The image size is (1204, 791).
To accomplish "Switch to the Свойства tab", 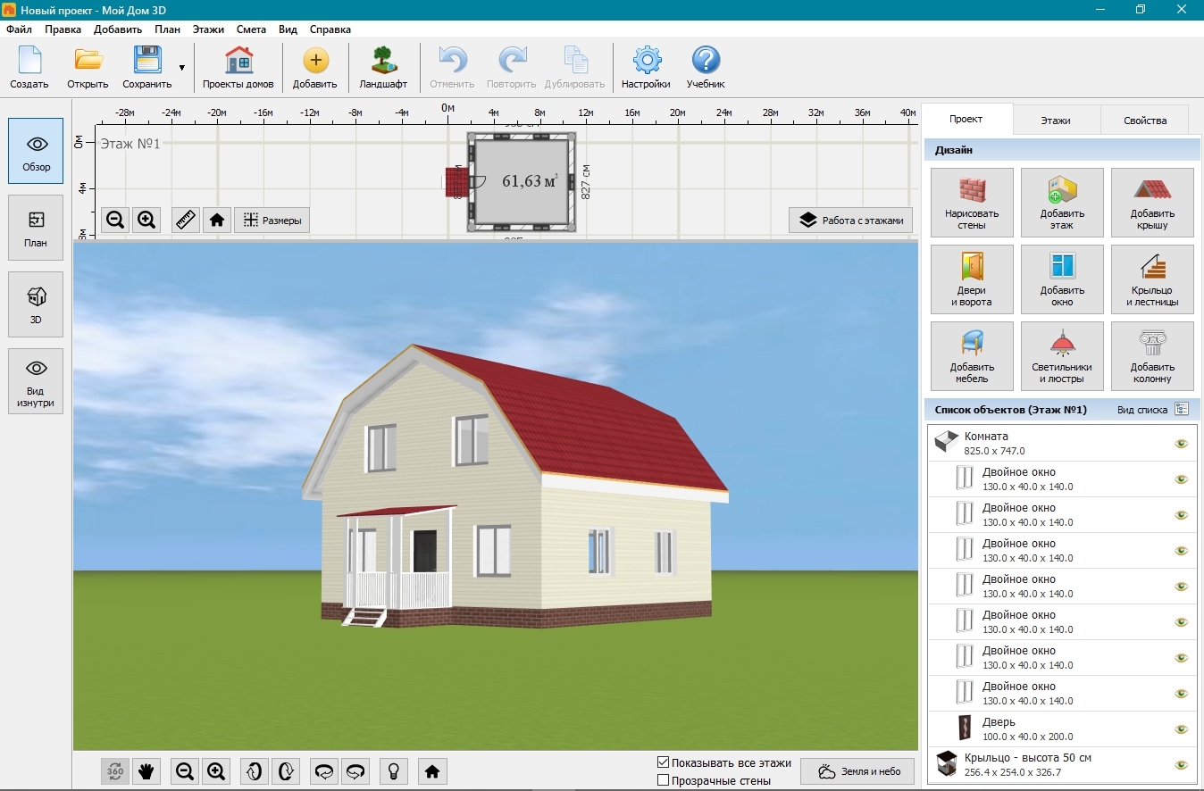I will [1144, 121].
